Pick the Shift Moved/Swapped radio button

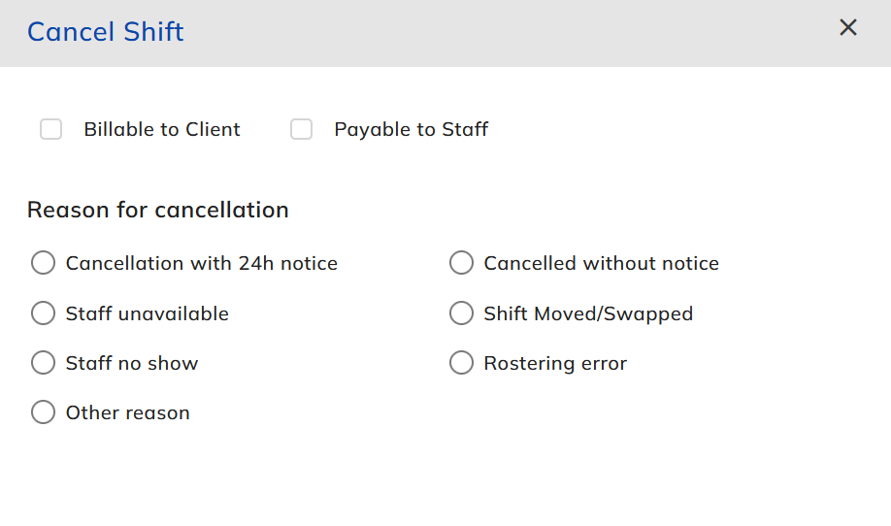click(x=461, y=313)
